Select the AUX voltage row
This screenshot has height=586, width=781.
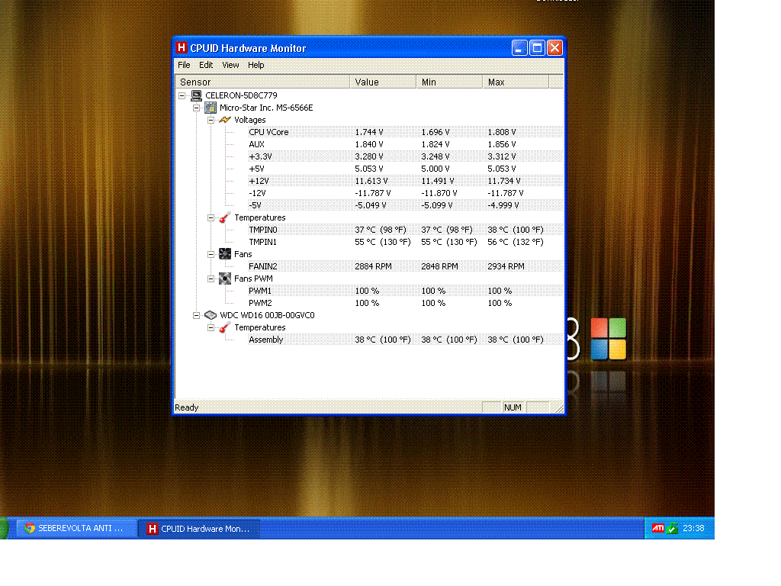pyautogui.click(x=406, y=144)
